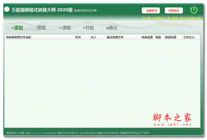Click the studio website link in status bar
The width and height of the screenshot is (207, 140).
pyautogui.click(x=40, y=133)
